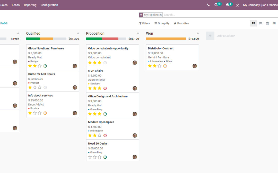Open activity clock on Office Design and Architecture
Screen dimensions: 278x173
[105, 114]
